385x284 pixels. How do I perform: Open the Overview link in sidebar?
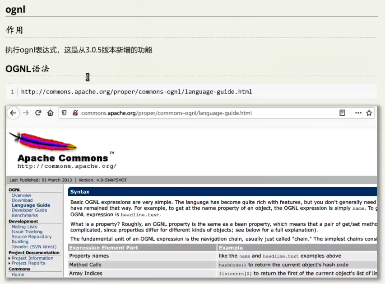21,195
